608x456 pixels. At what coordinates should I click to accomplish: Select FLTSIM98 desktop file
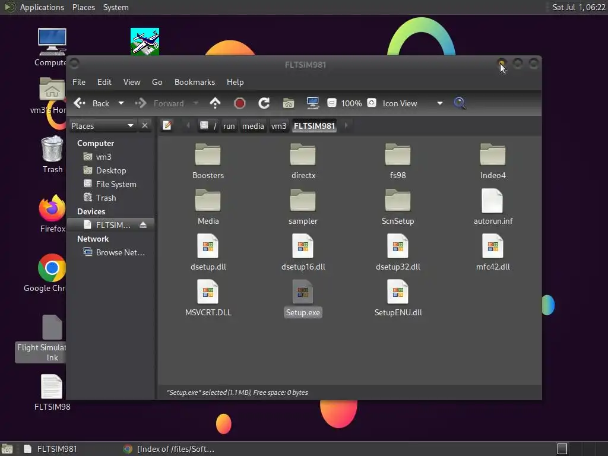coord(52,392)
